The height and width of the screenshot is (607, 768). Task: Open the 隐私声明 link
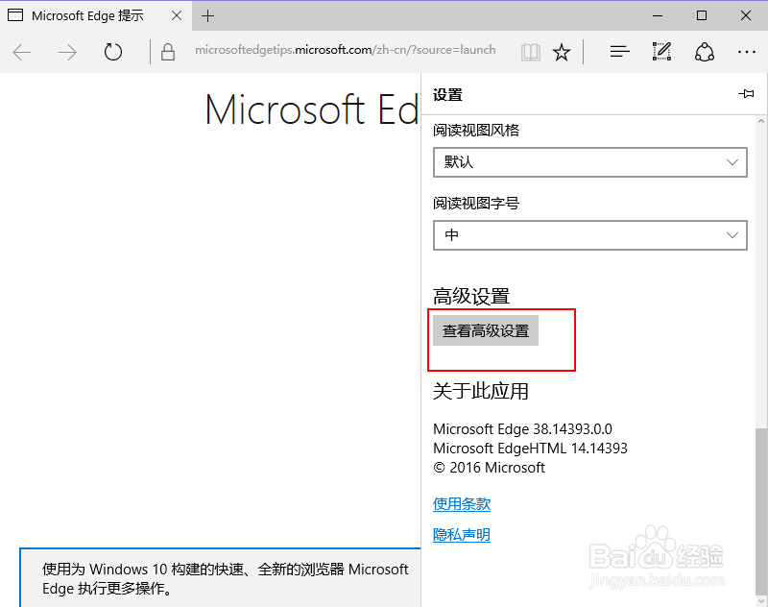click(462, 534)
